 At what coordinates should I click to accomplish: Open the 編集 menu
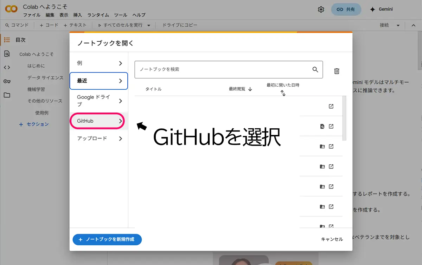pyautogui.click(x=50, y=15)
